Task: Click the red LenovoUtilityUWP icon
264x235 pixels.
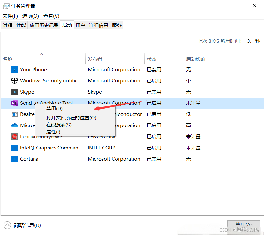Action: coord(15,137)
